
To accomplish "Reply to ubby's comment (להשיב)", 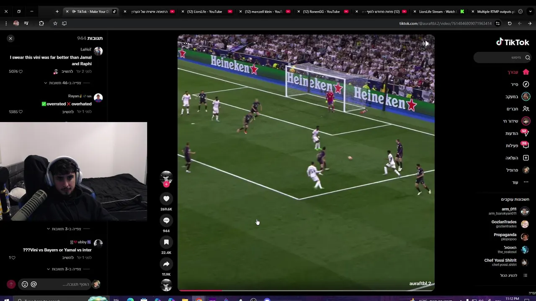I will coord(68,258).
